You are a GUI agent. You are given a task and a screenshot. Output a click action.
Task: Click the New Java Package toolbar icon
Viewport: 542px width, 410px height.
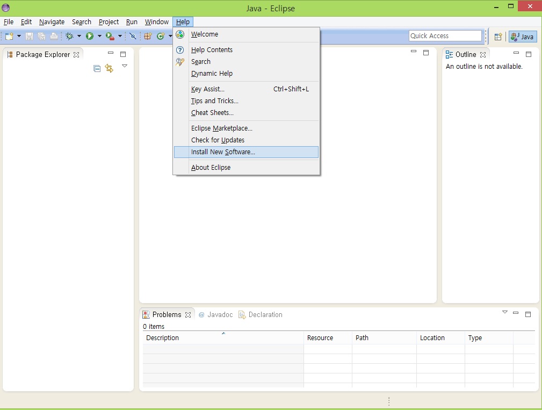(148, 36)
